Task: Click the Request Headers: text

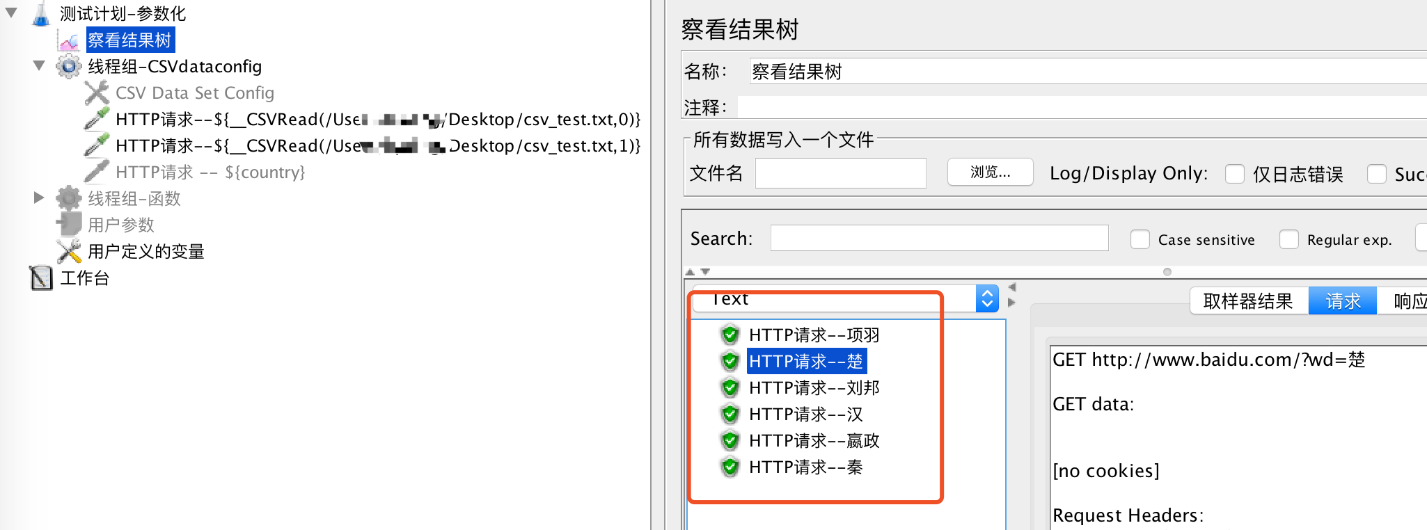Action: (x=1128, y=515)
